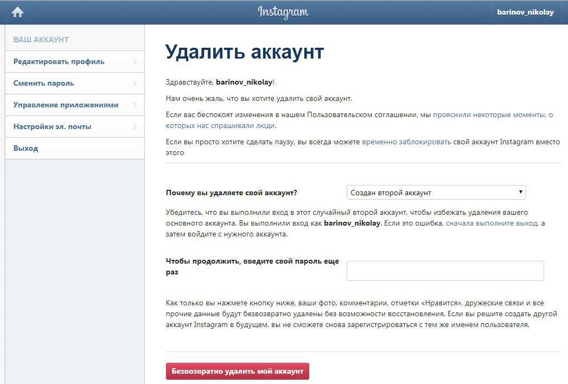The height and width of the screenshot is (384, 568).
Task: Click the Instagram logo in the header
Action: click(283, 12)
